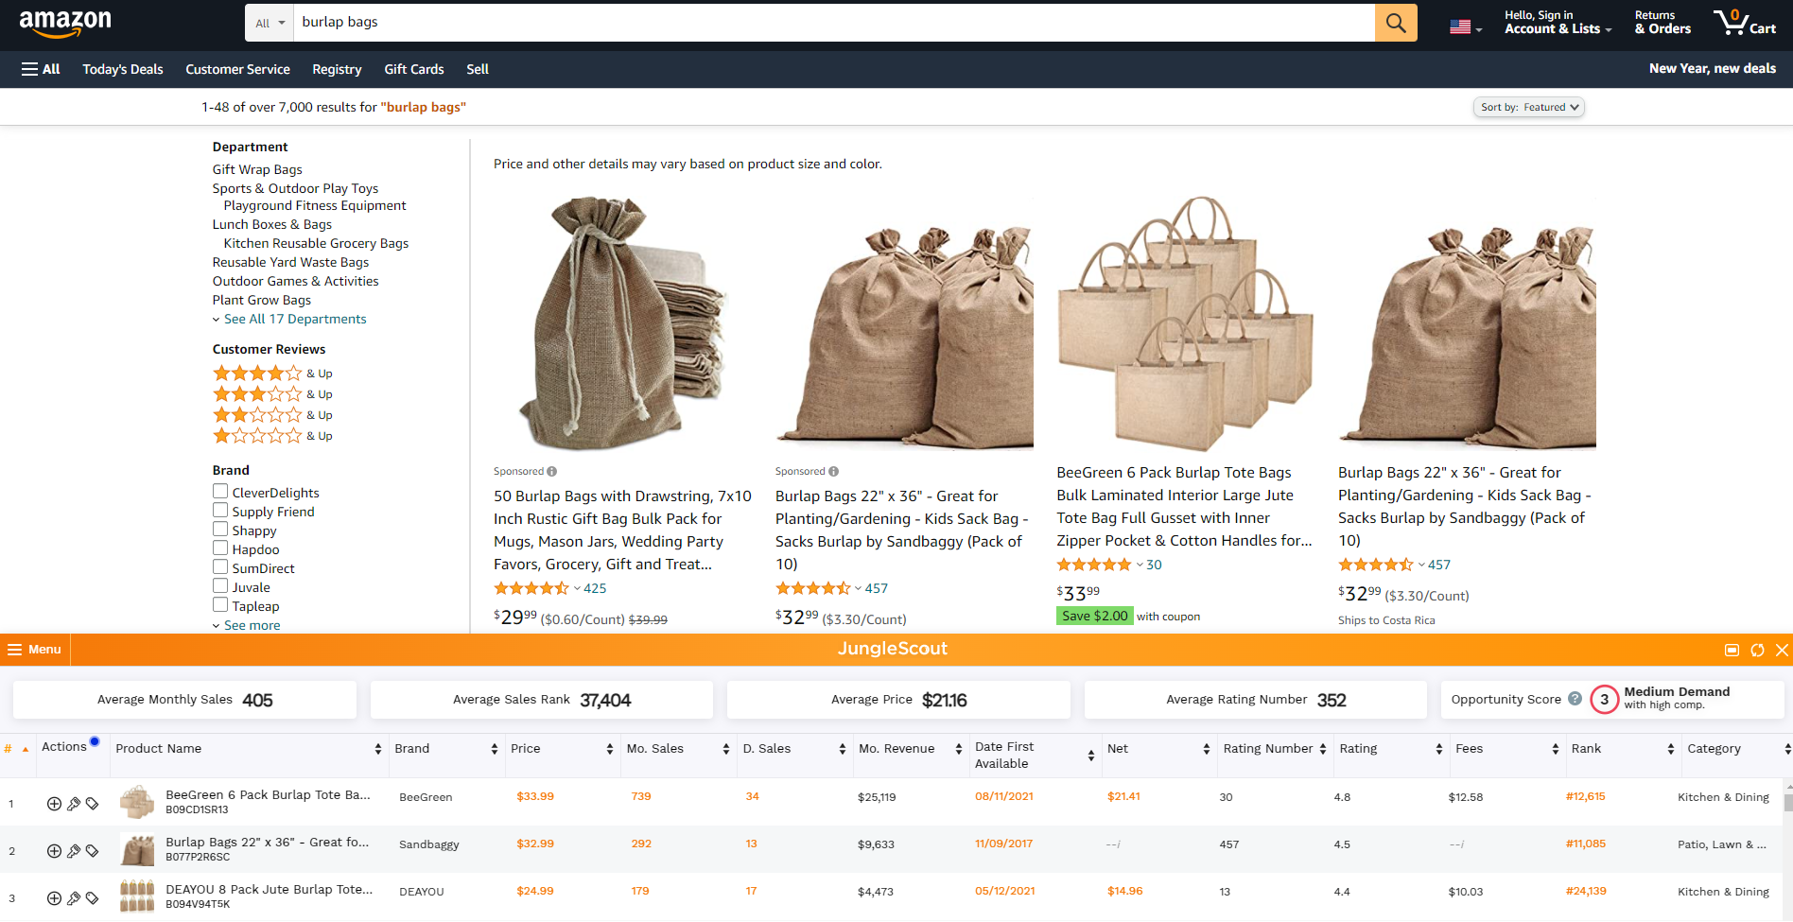Check the Juvale brand checkbox
1793x922 pixels.
(220, 586)
